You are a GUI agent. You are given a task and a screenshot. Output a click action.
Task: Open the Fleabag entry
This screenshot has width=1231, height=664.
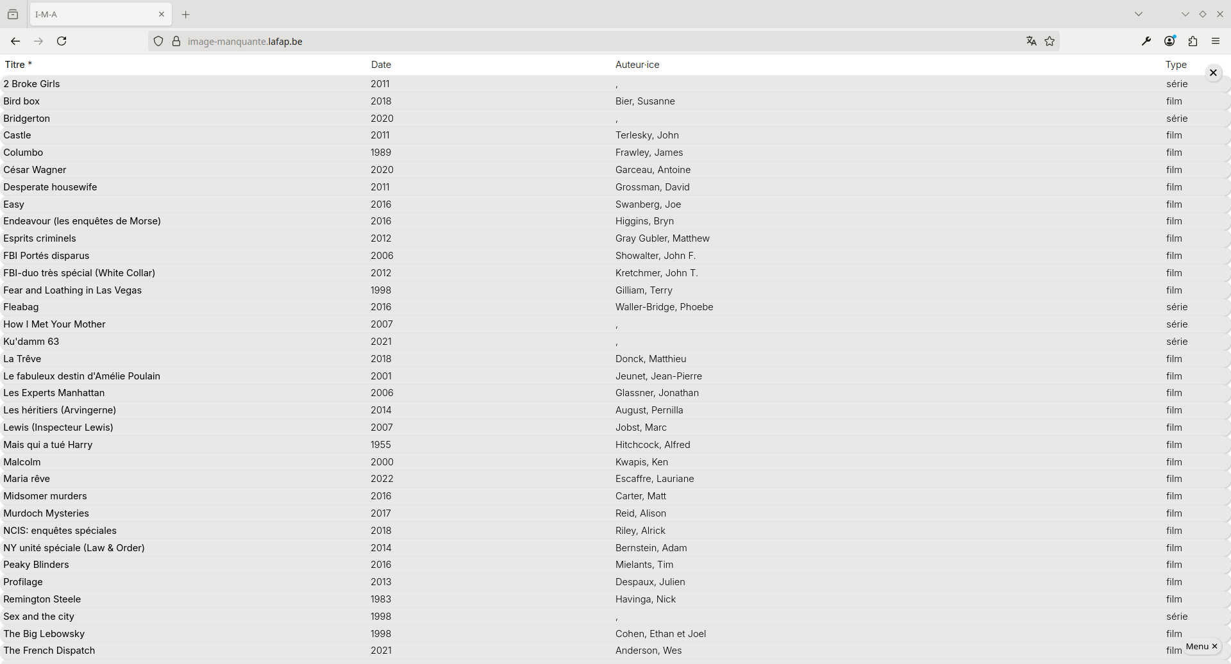point(21,307)
